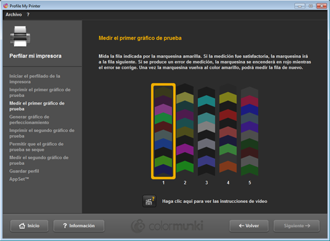
Task: Click the Profile My Printer title bar icon
Action: pyautogui.click(x=6, y=6)
